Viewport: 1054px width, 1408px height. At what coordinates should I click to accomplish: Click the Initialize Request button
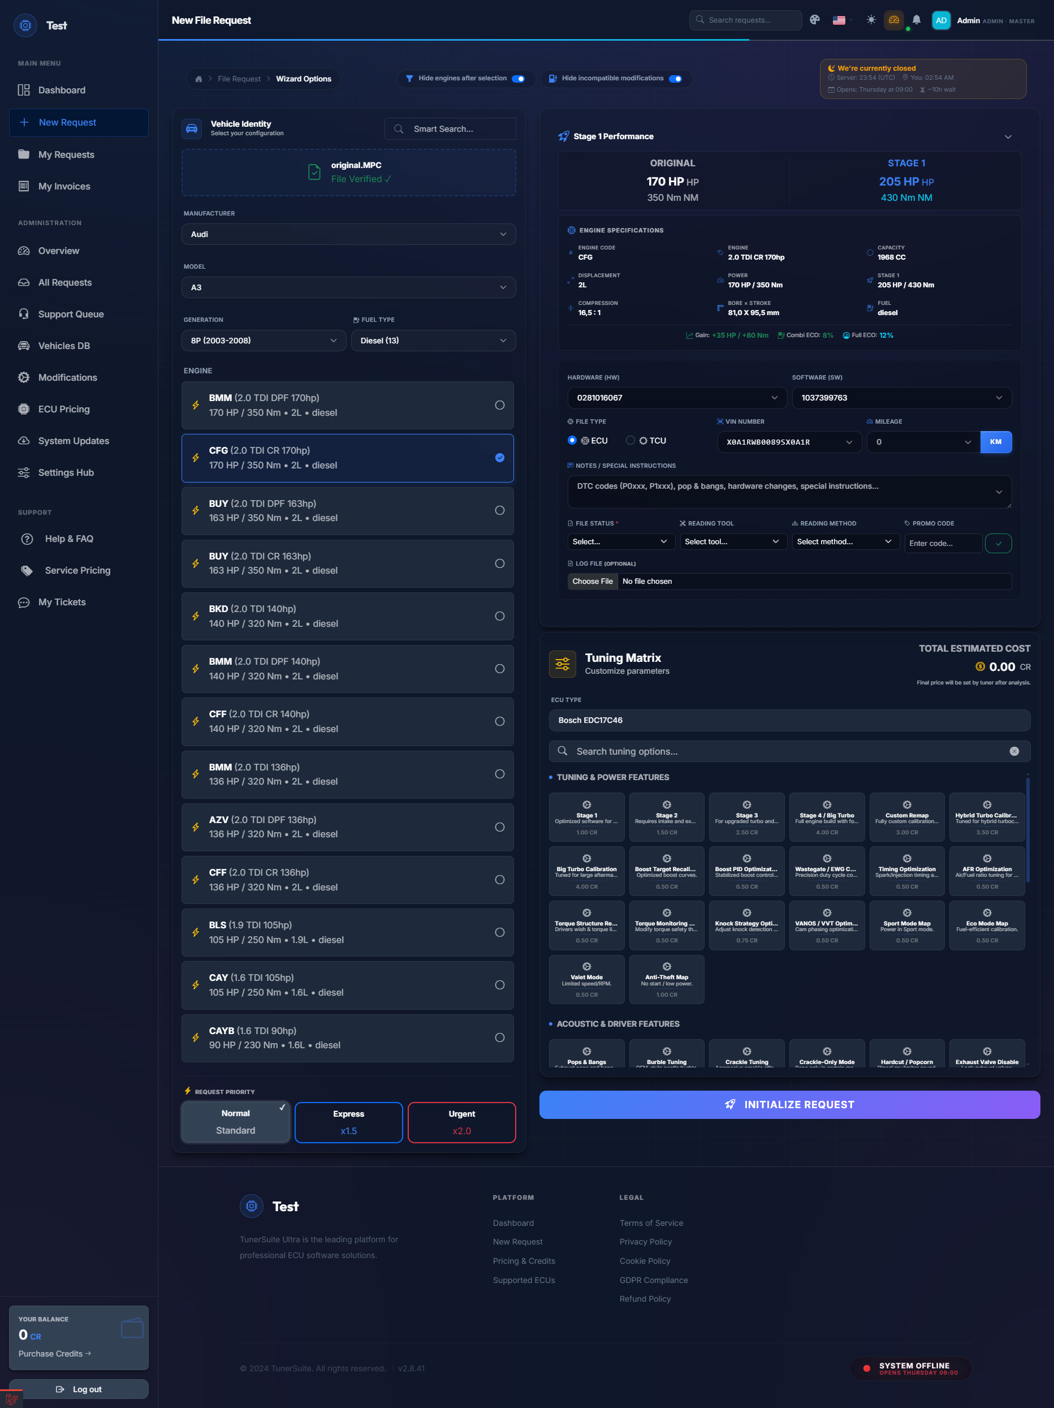(789, 1104)
